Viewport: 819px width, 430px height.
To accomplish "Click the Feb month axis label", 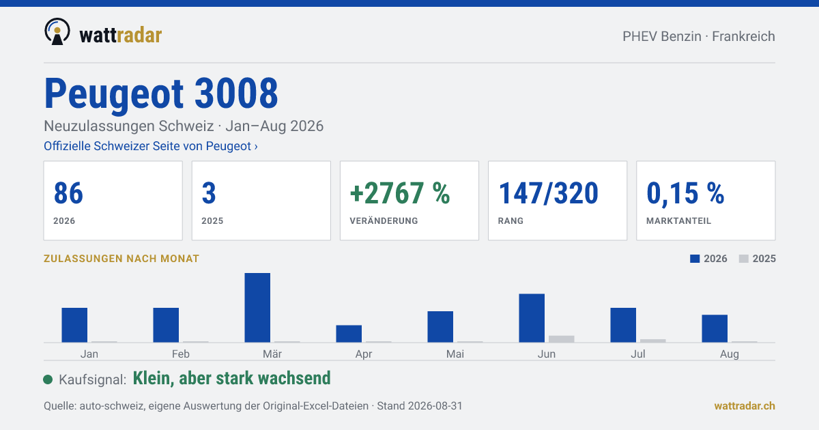I will tap(181, 354).
